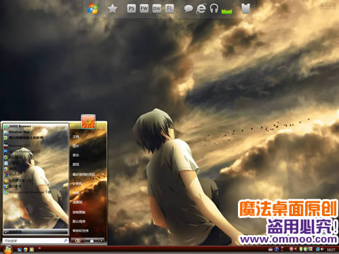Open Chrome icon entry in Start menu list

pos(6,157)
